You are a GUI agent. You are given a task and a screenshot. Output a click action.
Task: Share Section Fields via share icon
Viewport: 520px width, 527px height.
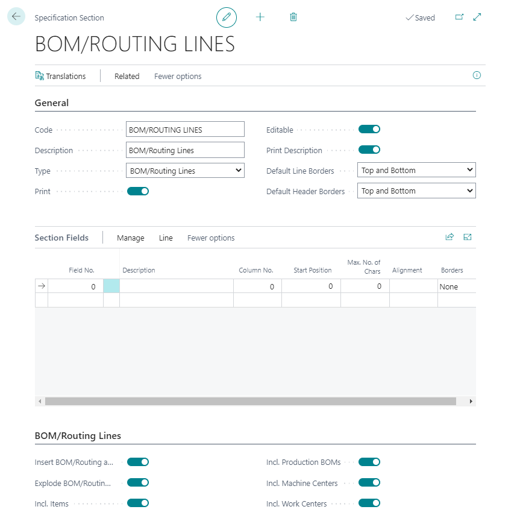coord(450,237)
